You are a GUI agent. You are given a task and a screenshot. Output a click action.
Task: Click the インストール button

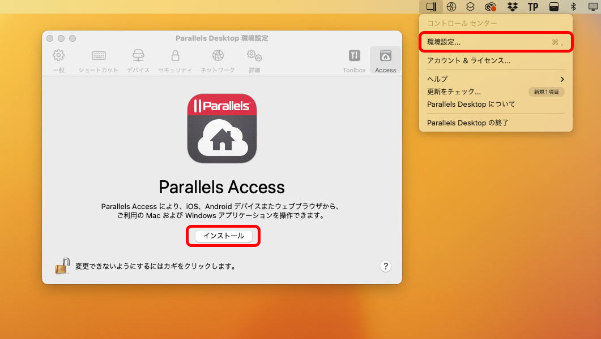pos(223,236)
